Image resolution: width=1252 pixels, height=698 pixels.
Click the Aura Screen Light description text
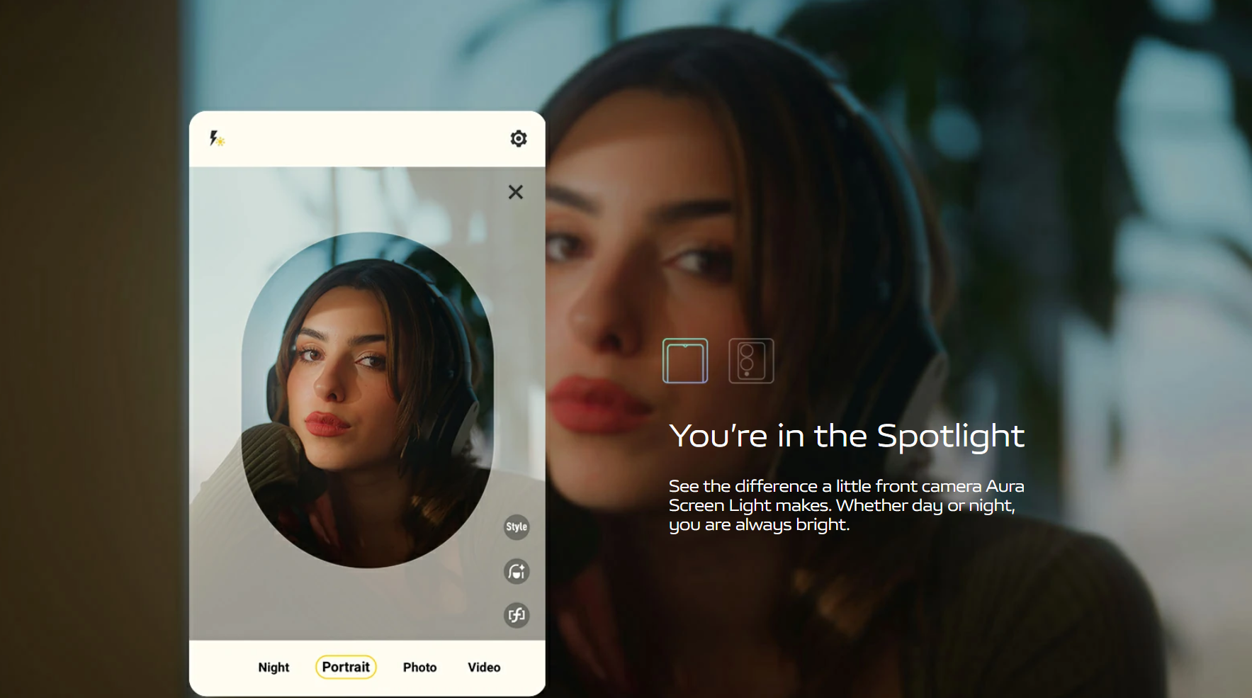point(847,505)
